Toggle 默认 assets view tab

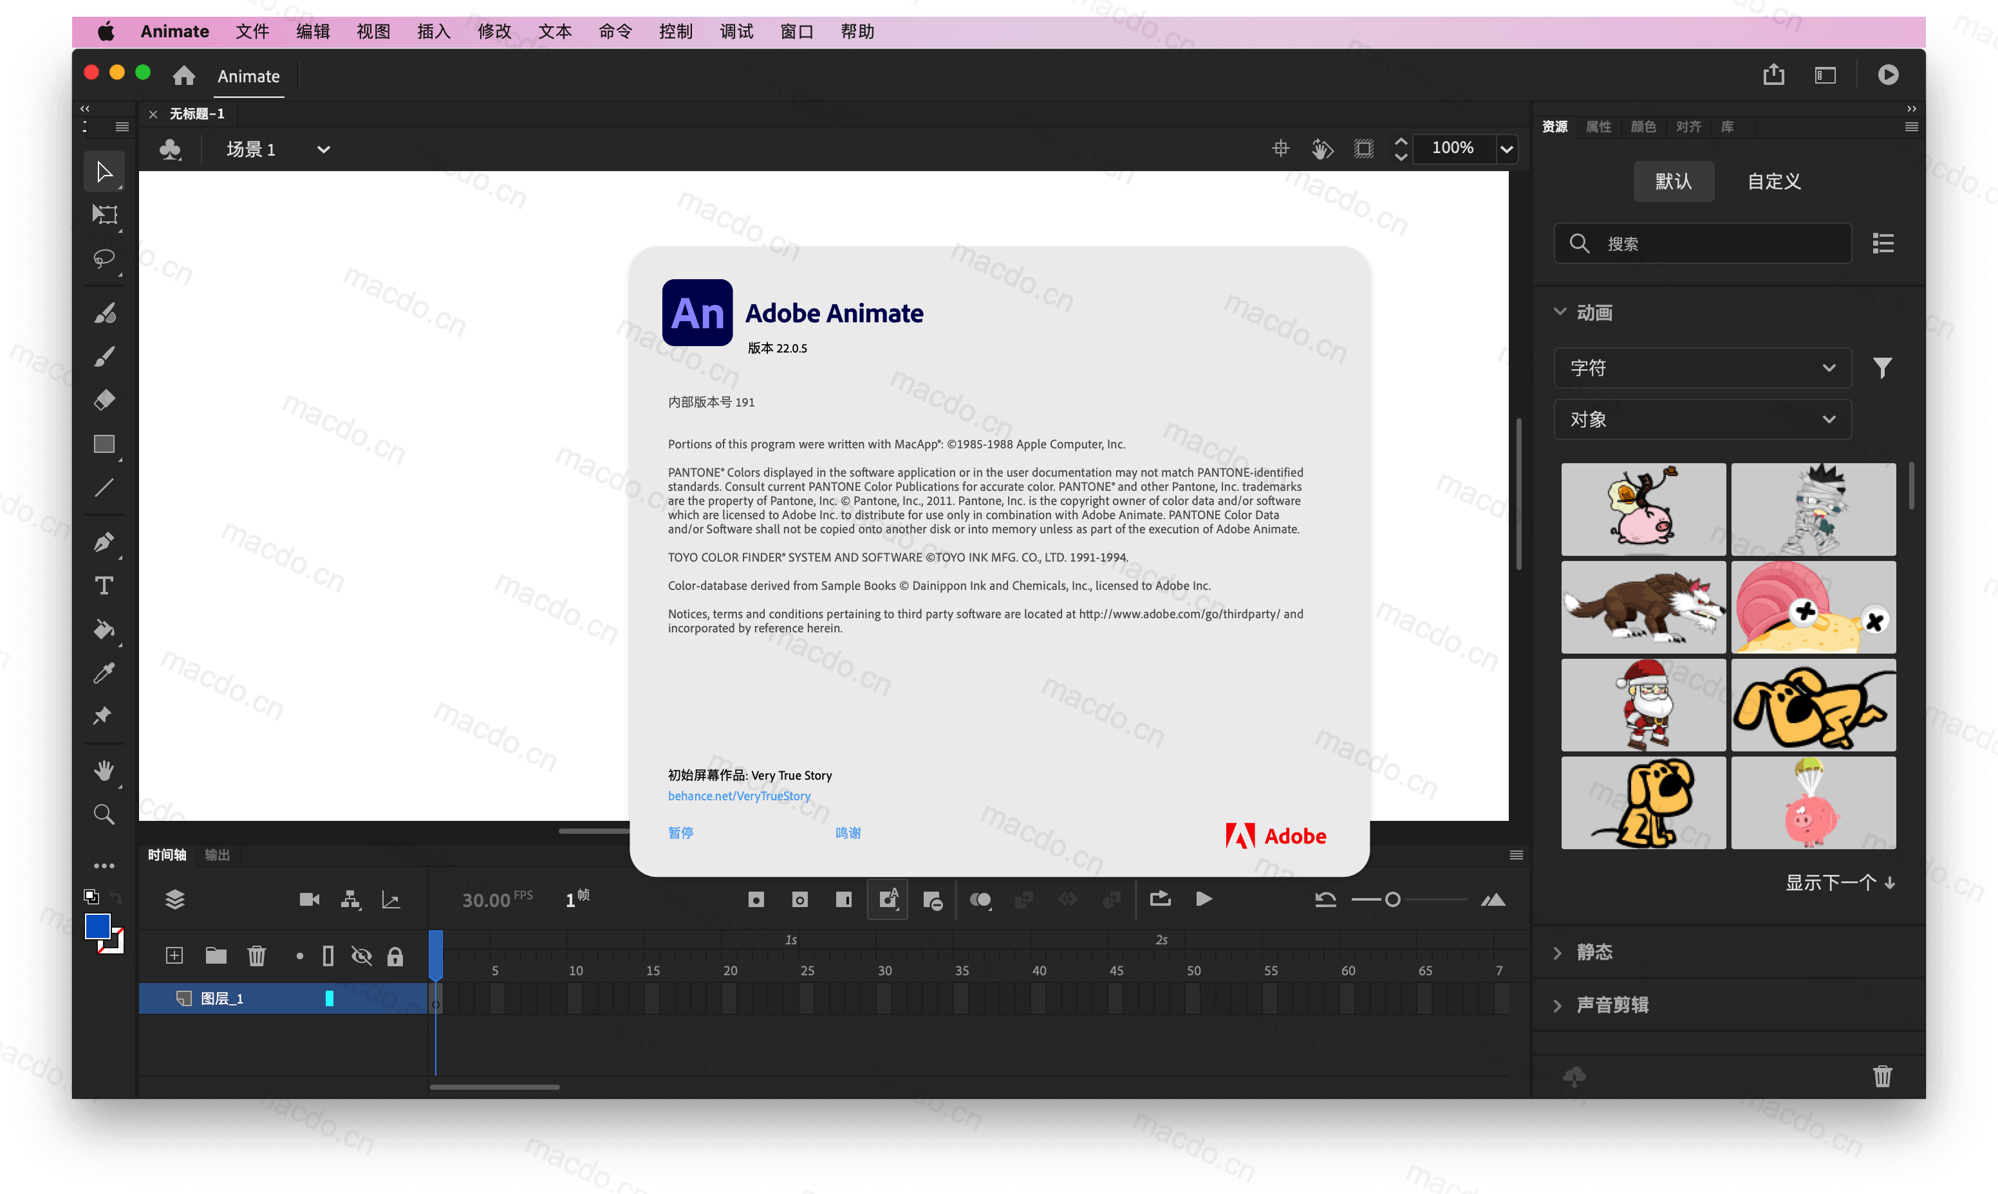point(1674,181)
